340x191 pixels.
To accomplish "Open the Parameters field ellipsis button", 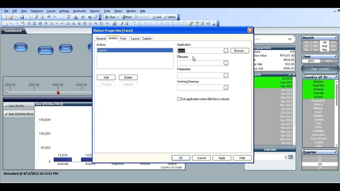I will pos(226,75).
